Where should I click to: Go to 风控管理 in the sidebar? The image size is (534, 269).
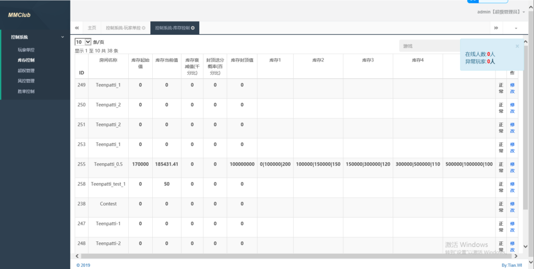[26, 81]
